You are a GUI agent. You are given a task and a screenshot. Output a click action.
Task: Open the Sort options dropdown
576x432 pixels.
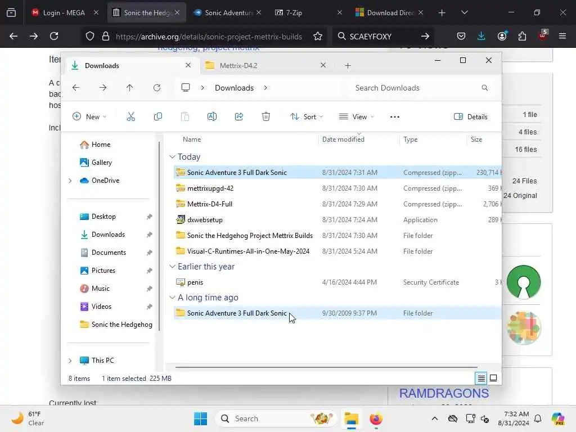tap(307, 117)
